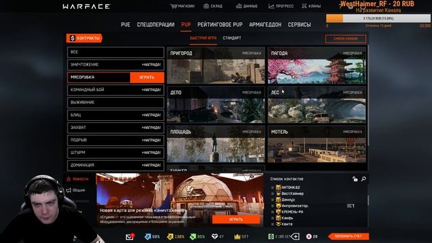Screen dimensions: 432x243
Task: Click the orange Играть button for Мясорубка
Action: pyautogui.click(x=147, y=78)
